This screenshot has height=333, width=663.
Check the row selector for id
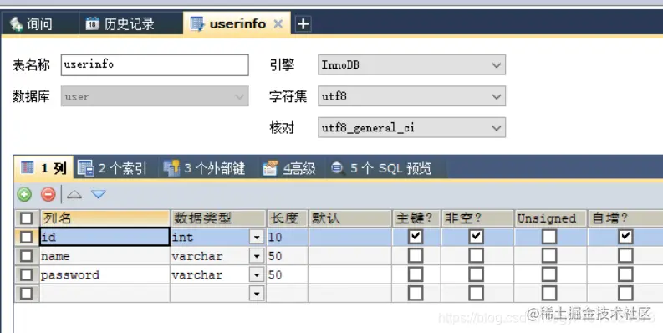point(26,237)
